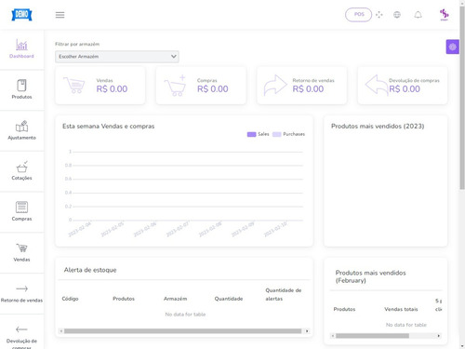Click right arrow of Alerta de estoque scrollbar

tap(307, 331)
